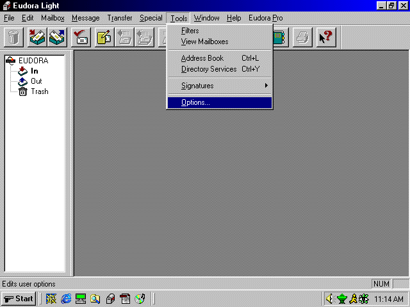Open the Edit menu
The width and height of the screenshot is (410, 307).
point(28,18)
